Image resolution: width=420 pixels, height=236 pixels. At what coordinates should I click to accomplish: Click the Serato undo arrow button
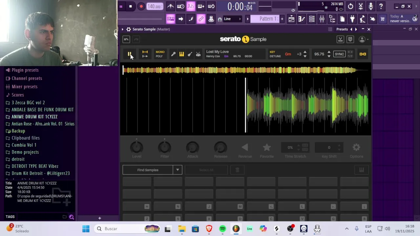[126, 39]
